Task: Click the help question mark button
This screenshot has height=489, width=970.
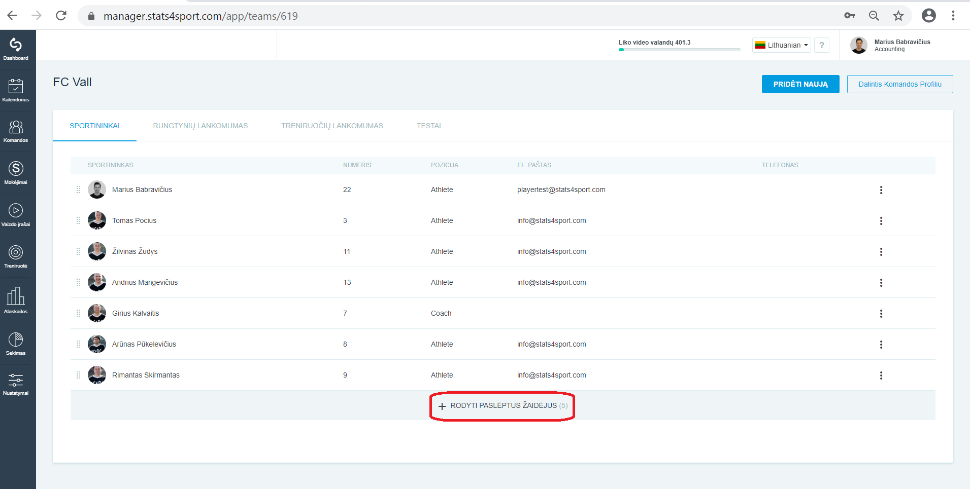Action: [822, 45]
